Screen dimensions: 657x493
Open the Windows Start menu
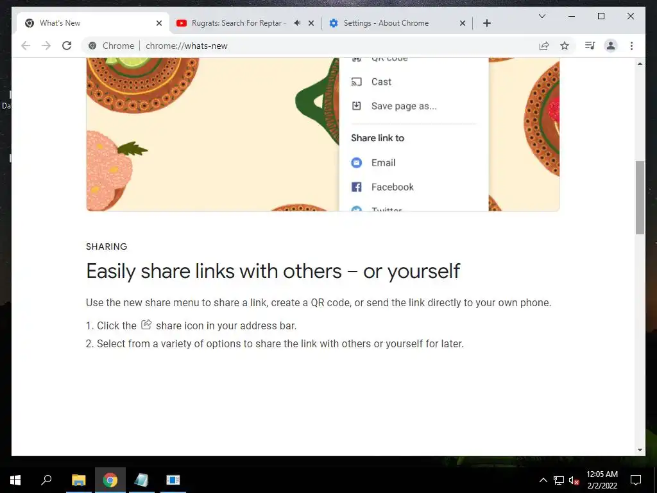tap(15, 480)
